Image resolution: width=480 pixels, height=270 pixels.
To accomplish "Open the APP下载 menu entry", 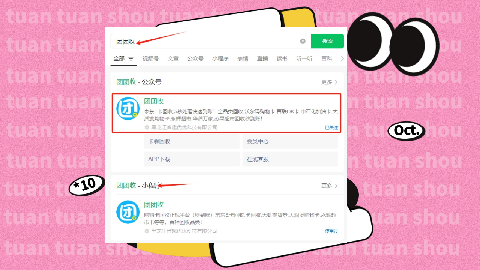I will coord(192,159).
